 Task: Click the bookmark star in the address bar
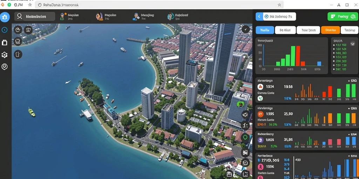click(279, 5)
